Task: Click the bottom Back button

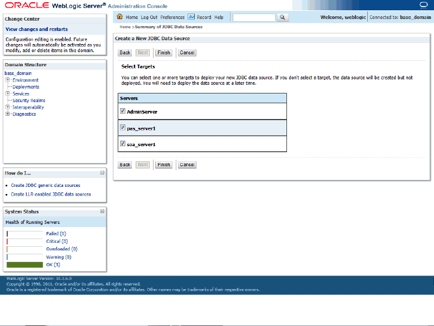Action: pos(125,165)
